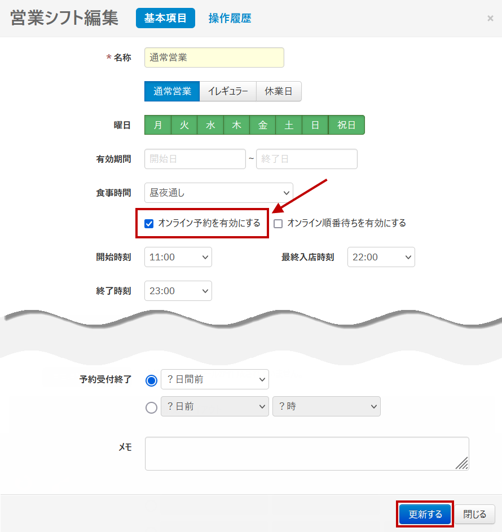Screen dimensions: 502x532
Task: Switch to the 基本項目 tab
Action: tap(165, 18)
